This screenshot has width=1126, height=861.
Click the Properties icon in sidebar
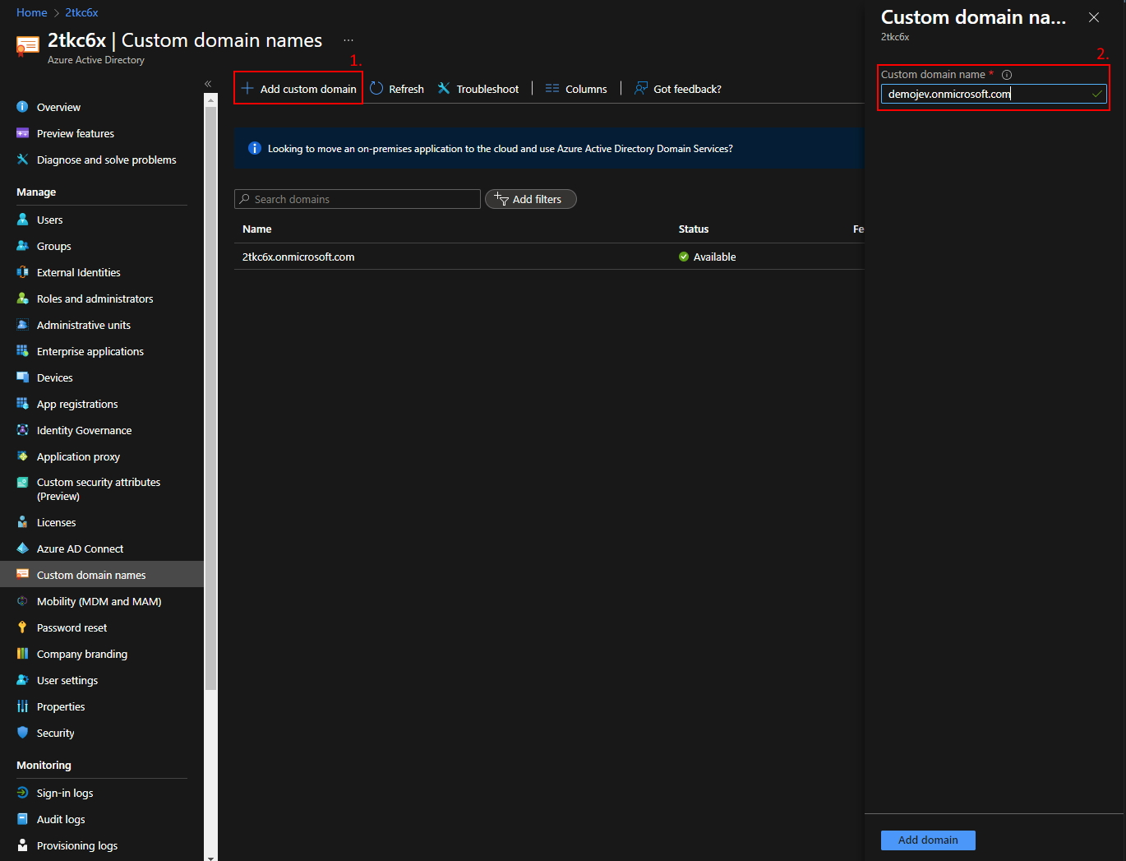pyautogui.click(x=22, y=706)
